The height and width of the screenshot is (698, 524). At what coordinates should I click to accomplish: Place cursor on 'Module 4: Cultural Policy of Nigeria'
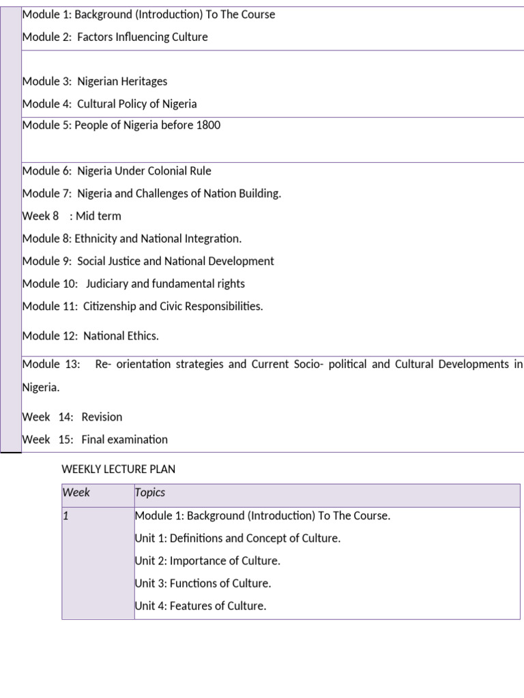tap(110, 104)
